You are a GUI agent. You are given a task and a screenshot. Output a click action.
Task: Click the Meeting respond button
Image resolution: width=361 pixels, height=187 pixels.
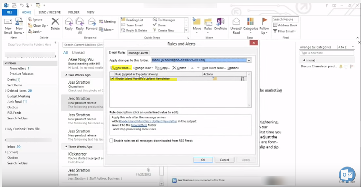coord(107,22)
